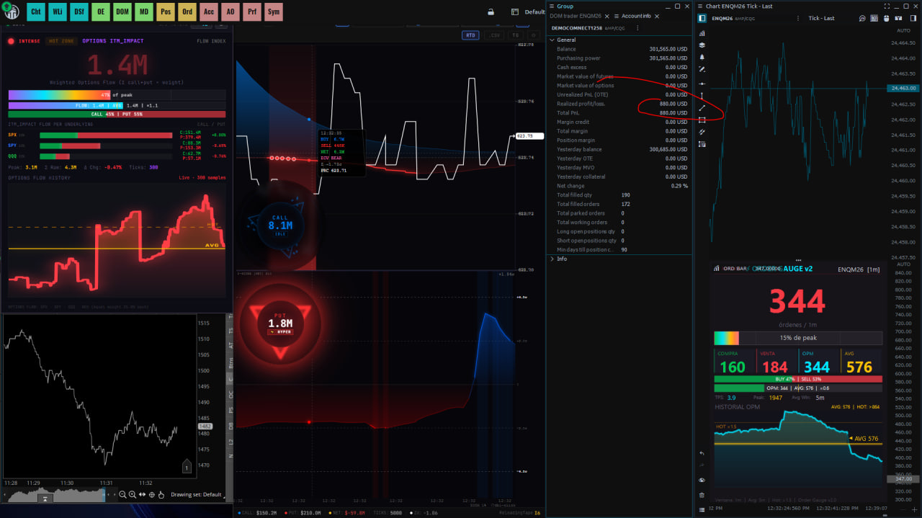Expand the Info section
This screenshot has width=922, height=518.
[552, 259]
